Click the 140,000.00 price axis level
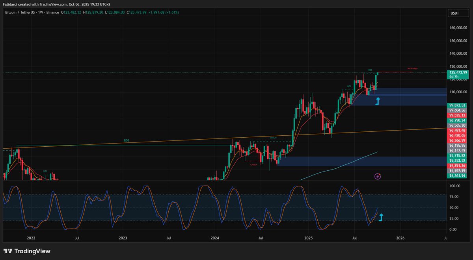The height and width of the screenshot is (260, 473). click(x=458, y=53)
